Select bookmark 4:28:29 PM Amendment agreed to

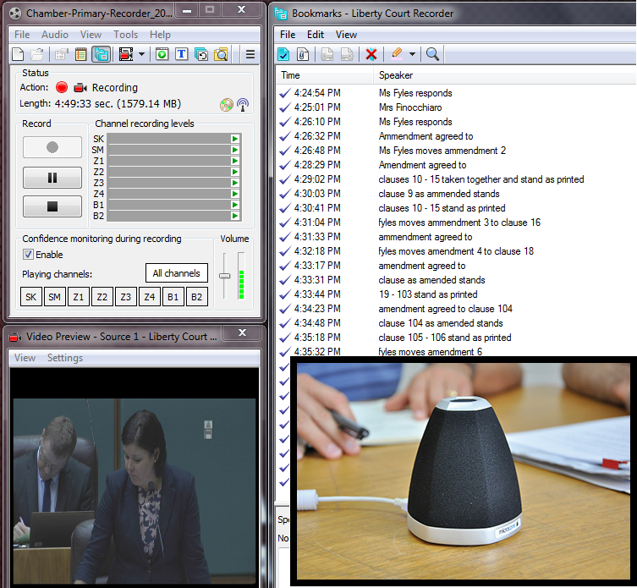pos(456,165)
